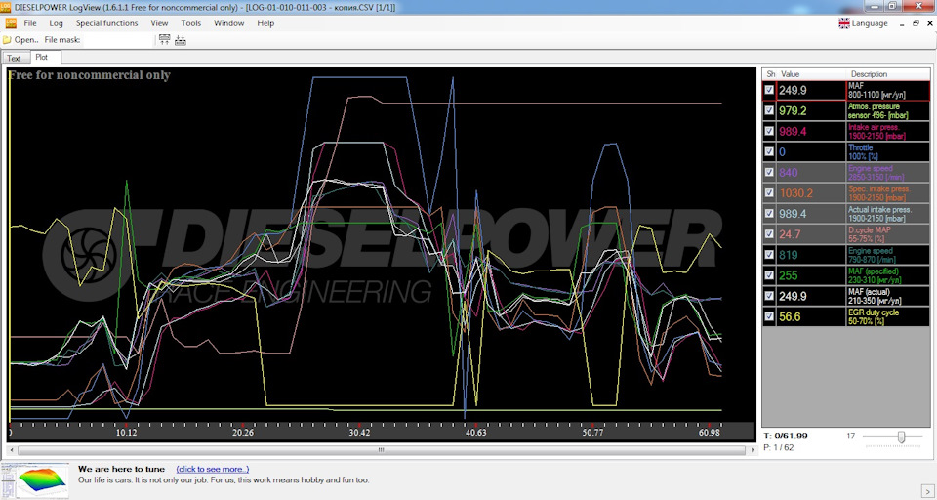Image resolution: width=937 pixels, height=500 pixels.
Task: Click the 10.12 time axis marker
Action: coord(126,433)
